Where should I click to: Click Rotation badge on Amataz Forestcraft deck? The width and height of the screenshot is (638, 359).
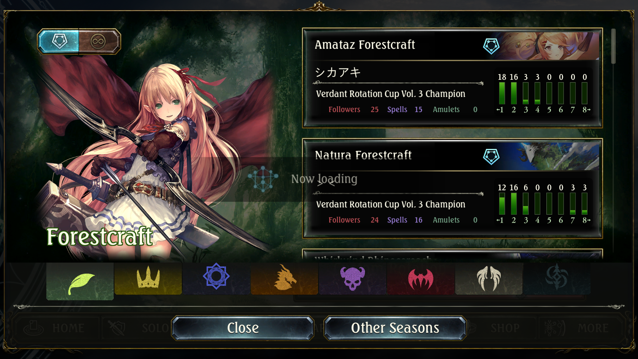tap(491, 46)
